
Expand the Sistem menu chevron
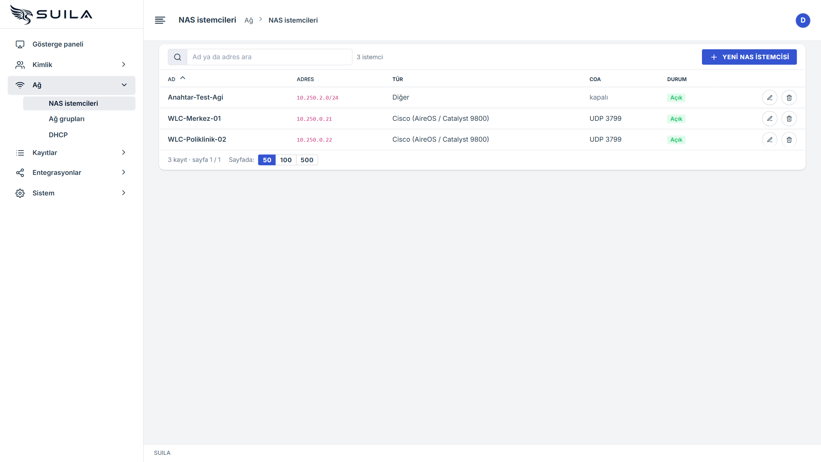pyautogui.click(x=124, y=193)
